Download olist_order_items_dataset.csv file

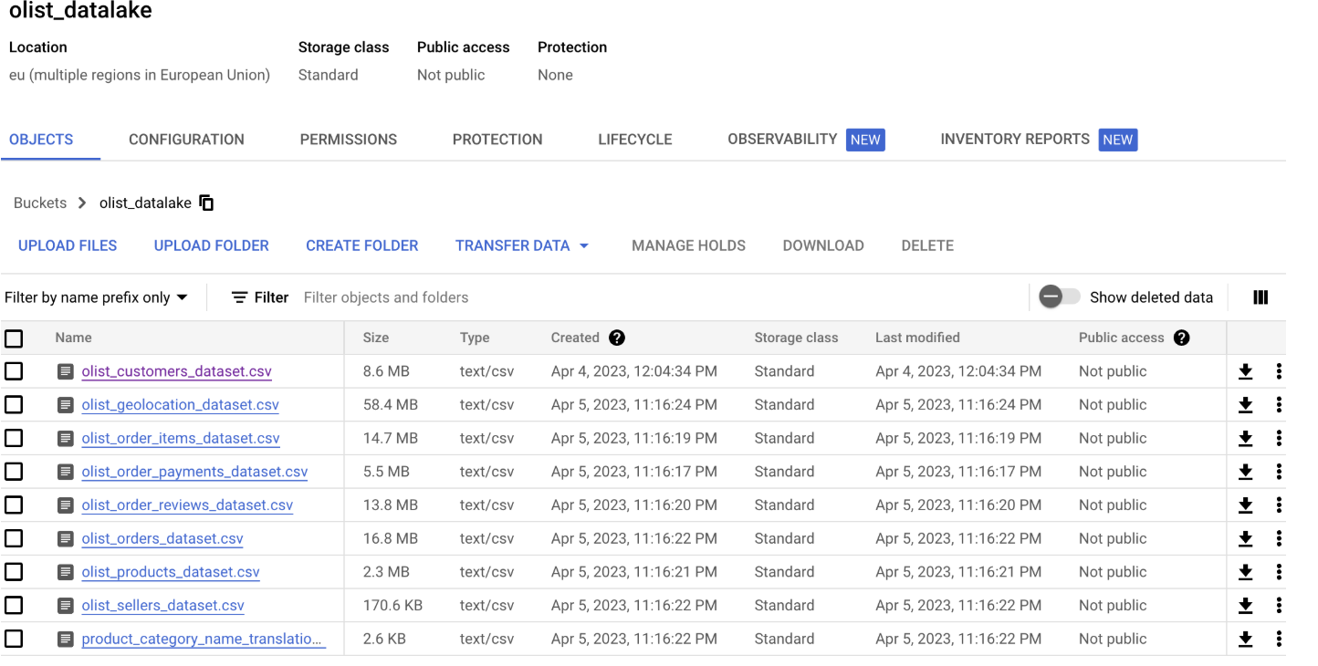pos(1245,438)
